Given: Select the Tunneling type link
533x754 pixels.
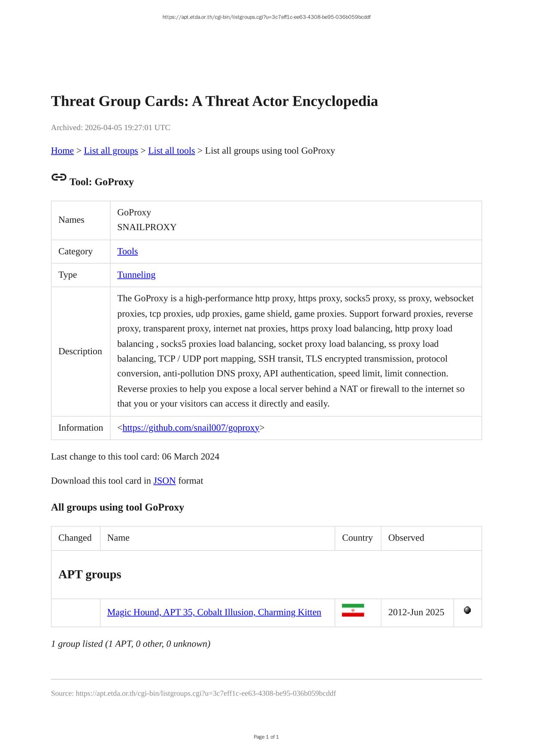Looking at the screenshot, I should 136,275.
